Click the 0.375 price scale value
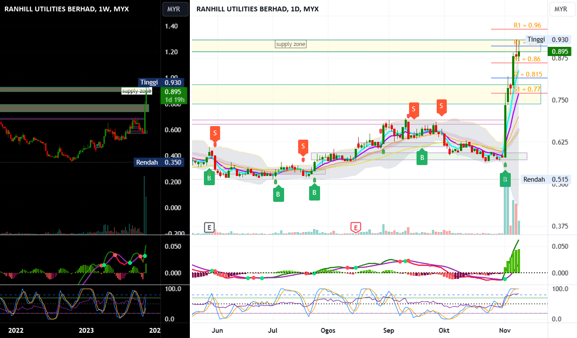Image resolution: width=577 pixels, height=338 pixels. click(x=560, y=226)
